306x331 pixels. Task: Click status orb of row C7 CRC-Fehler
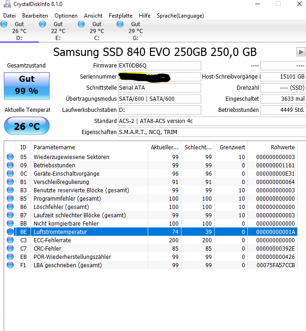point(10,248)
